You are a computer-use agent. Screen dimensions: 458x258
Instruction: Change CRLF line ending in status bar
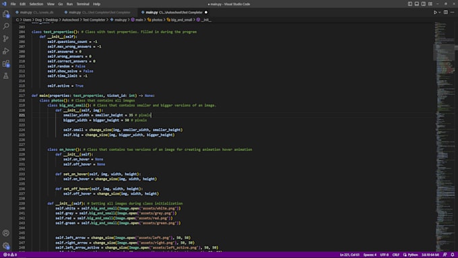396,255
